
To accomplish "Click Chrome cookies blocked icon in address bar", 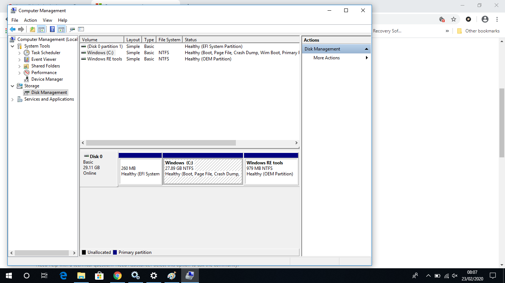I will [x=442, y=19].
